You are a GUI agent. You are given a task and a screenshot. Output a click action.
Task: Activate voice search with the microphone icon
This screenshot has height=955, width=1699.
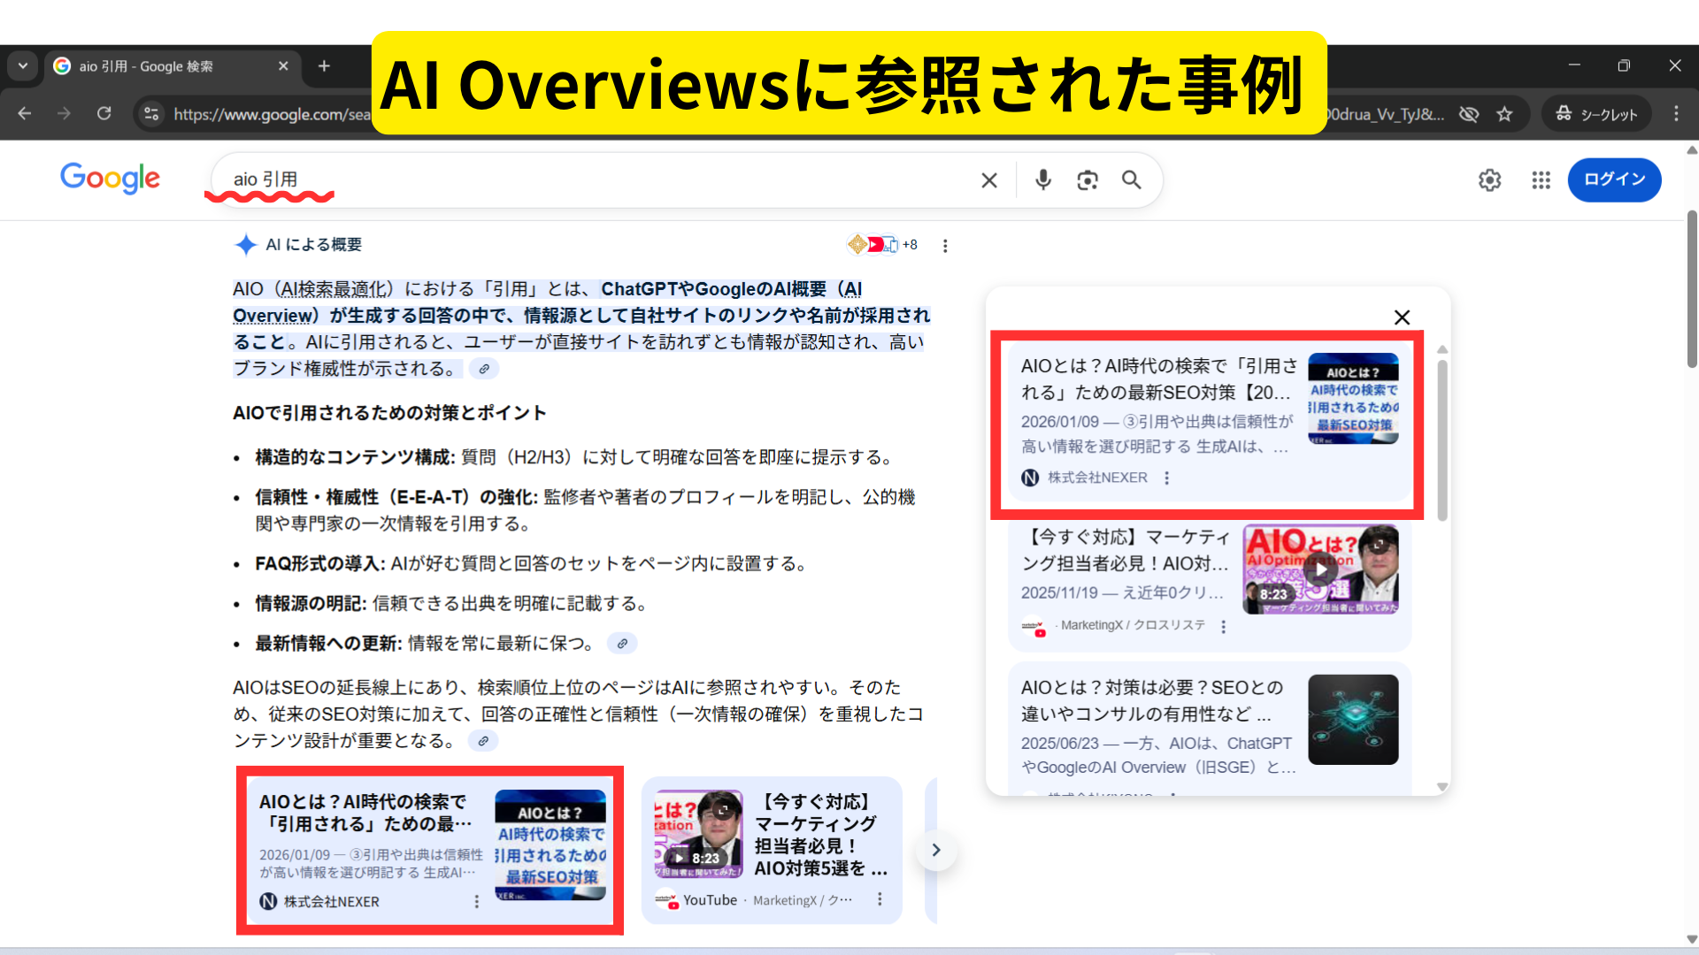1042,180
